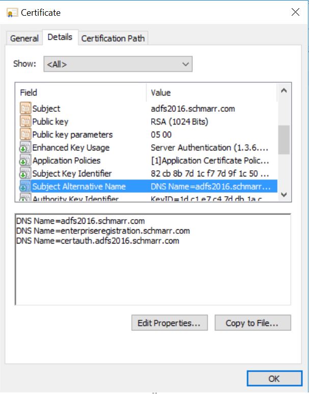The width and height of the screenshot is (309, 394).
Task: Click the Field column header
Action: coord(80,93)
